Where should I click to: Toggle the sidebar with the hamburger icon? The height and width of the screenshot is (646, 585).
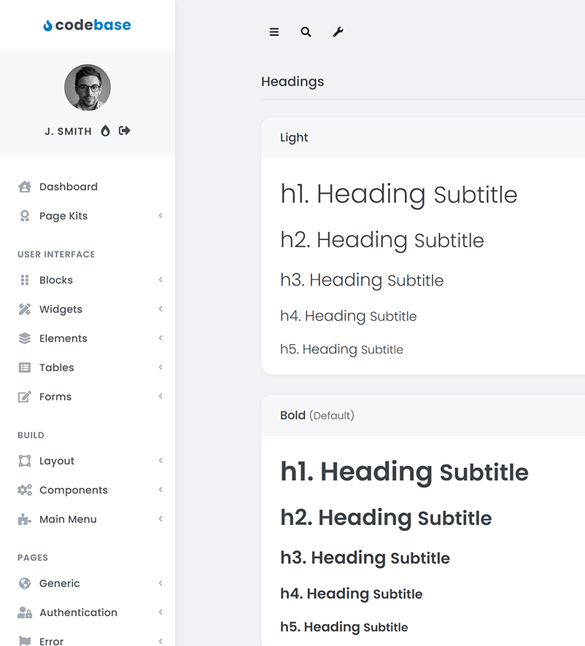point(274,32)
